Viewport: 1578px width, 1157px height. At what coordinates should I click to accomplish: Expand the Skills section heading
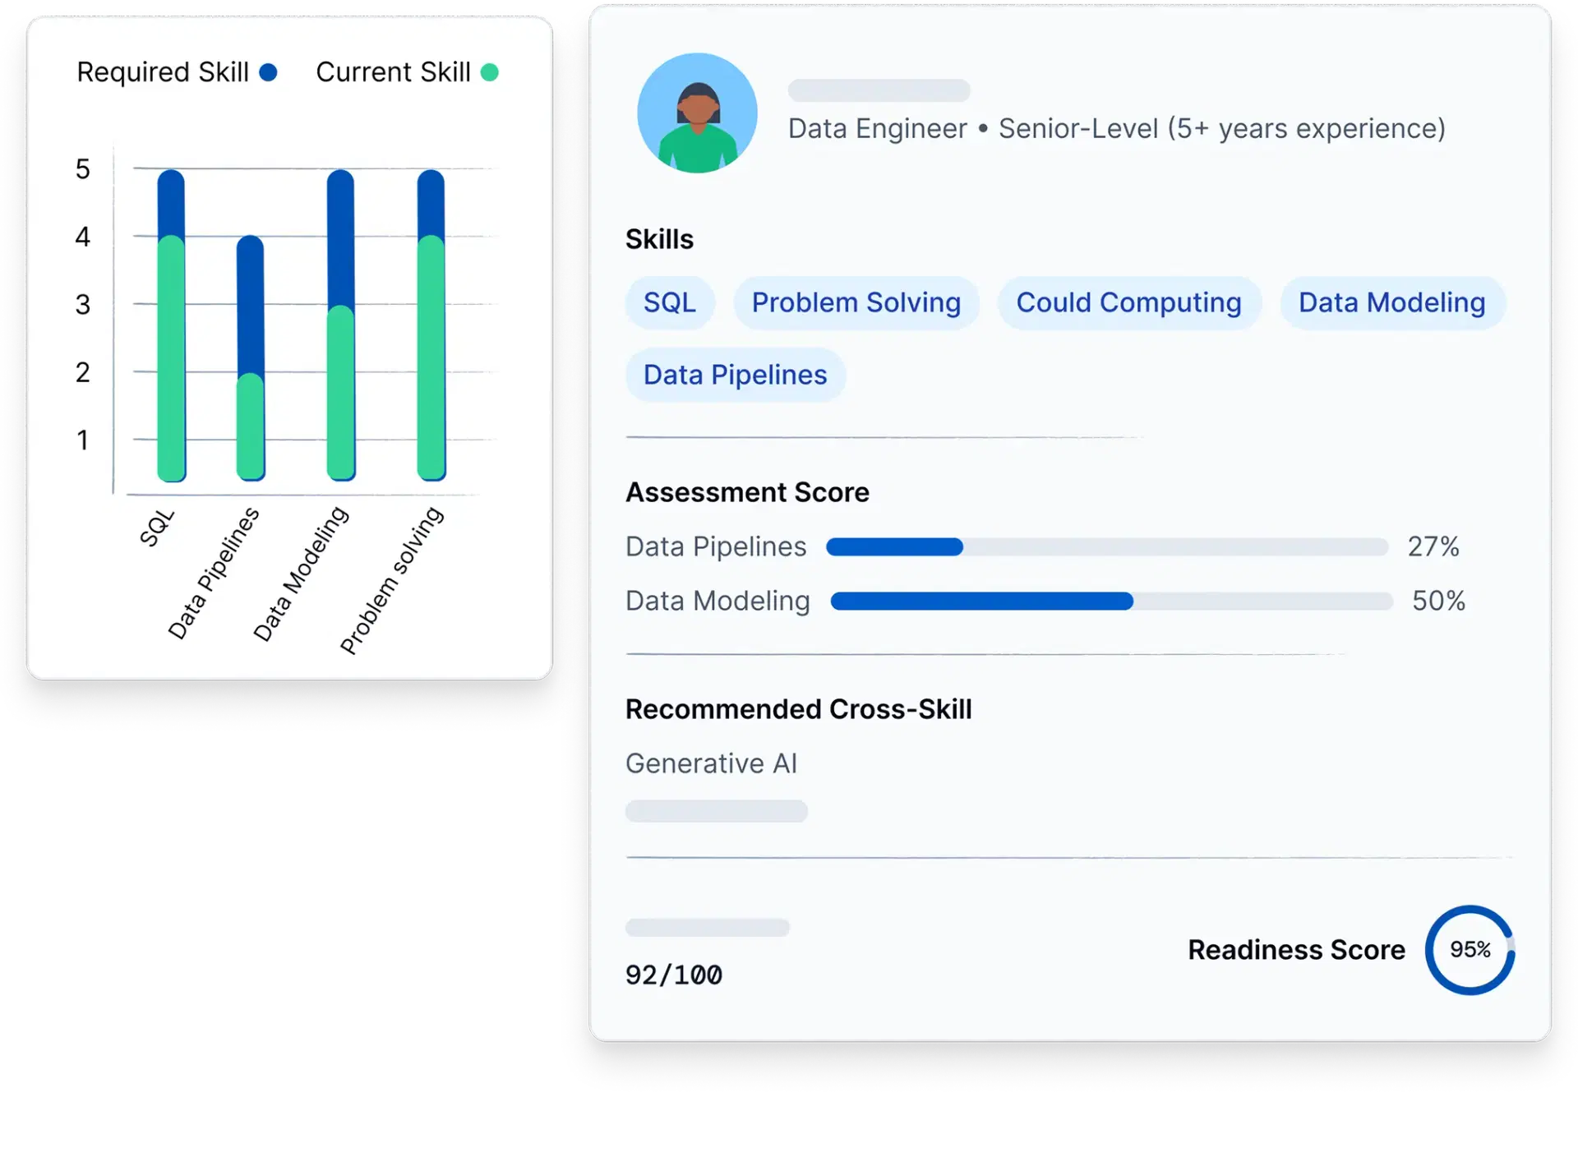[x=659, y=239]
